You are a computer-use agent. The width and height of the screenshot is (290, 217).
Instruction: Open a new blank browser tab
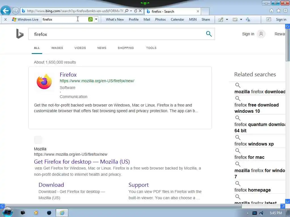coord(205,11)
